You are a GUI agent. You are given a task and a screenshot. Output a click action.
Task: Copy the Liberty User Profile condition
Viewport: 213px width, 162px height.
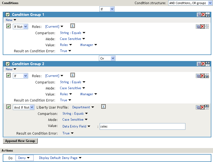click(x=198, y=107)
